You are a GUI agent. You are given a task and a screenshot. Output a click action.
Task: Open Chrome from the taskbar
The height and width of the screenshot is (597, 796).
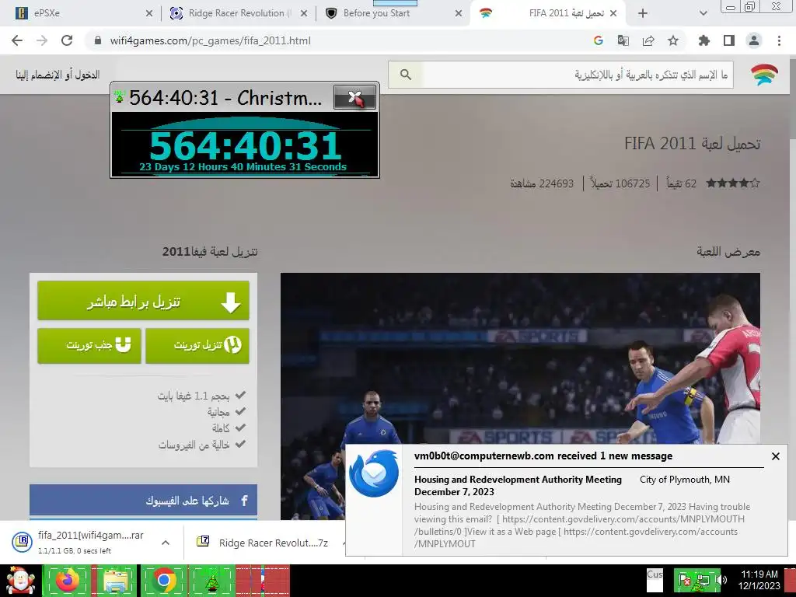163,580
